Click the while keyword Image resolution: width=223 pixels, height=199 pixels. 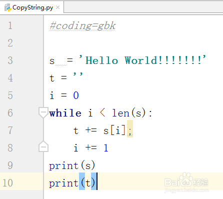coord(65,113)
